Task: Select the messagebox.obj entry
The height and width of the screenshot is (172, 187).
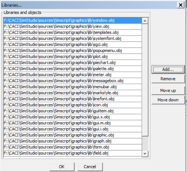Action: click(73, 81)
